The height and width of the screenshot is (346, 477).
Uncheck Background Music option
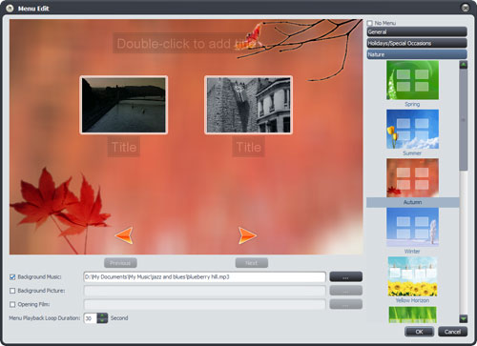[x=12, y=277]
